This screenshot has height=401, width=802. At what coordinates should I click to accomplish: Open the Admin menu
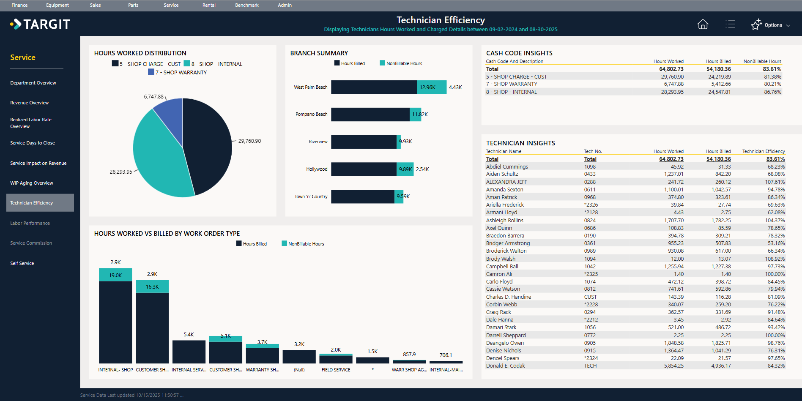point(285,5)
